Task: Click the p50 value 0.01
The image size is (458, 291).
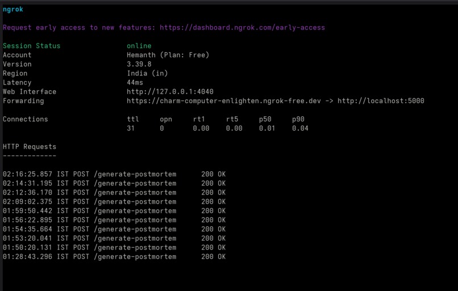Action: tap(267, 128)
